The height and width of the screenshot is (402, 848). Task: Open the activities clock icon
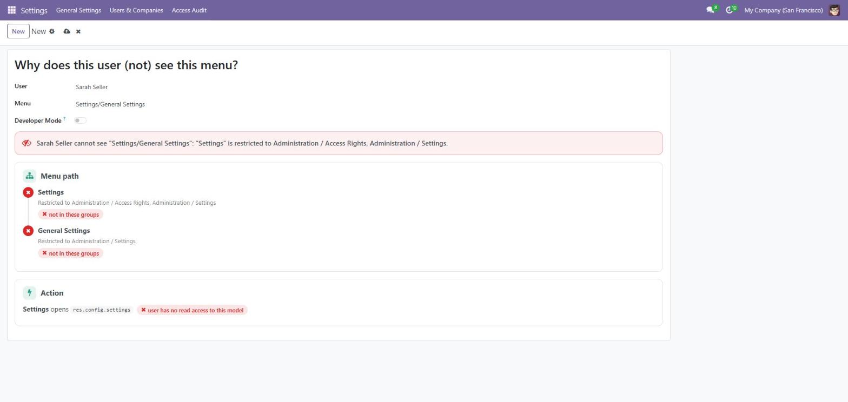pyautogui.click(x=729, y=10)
